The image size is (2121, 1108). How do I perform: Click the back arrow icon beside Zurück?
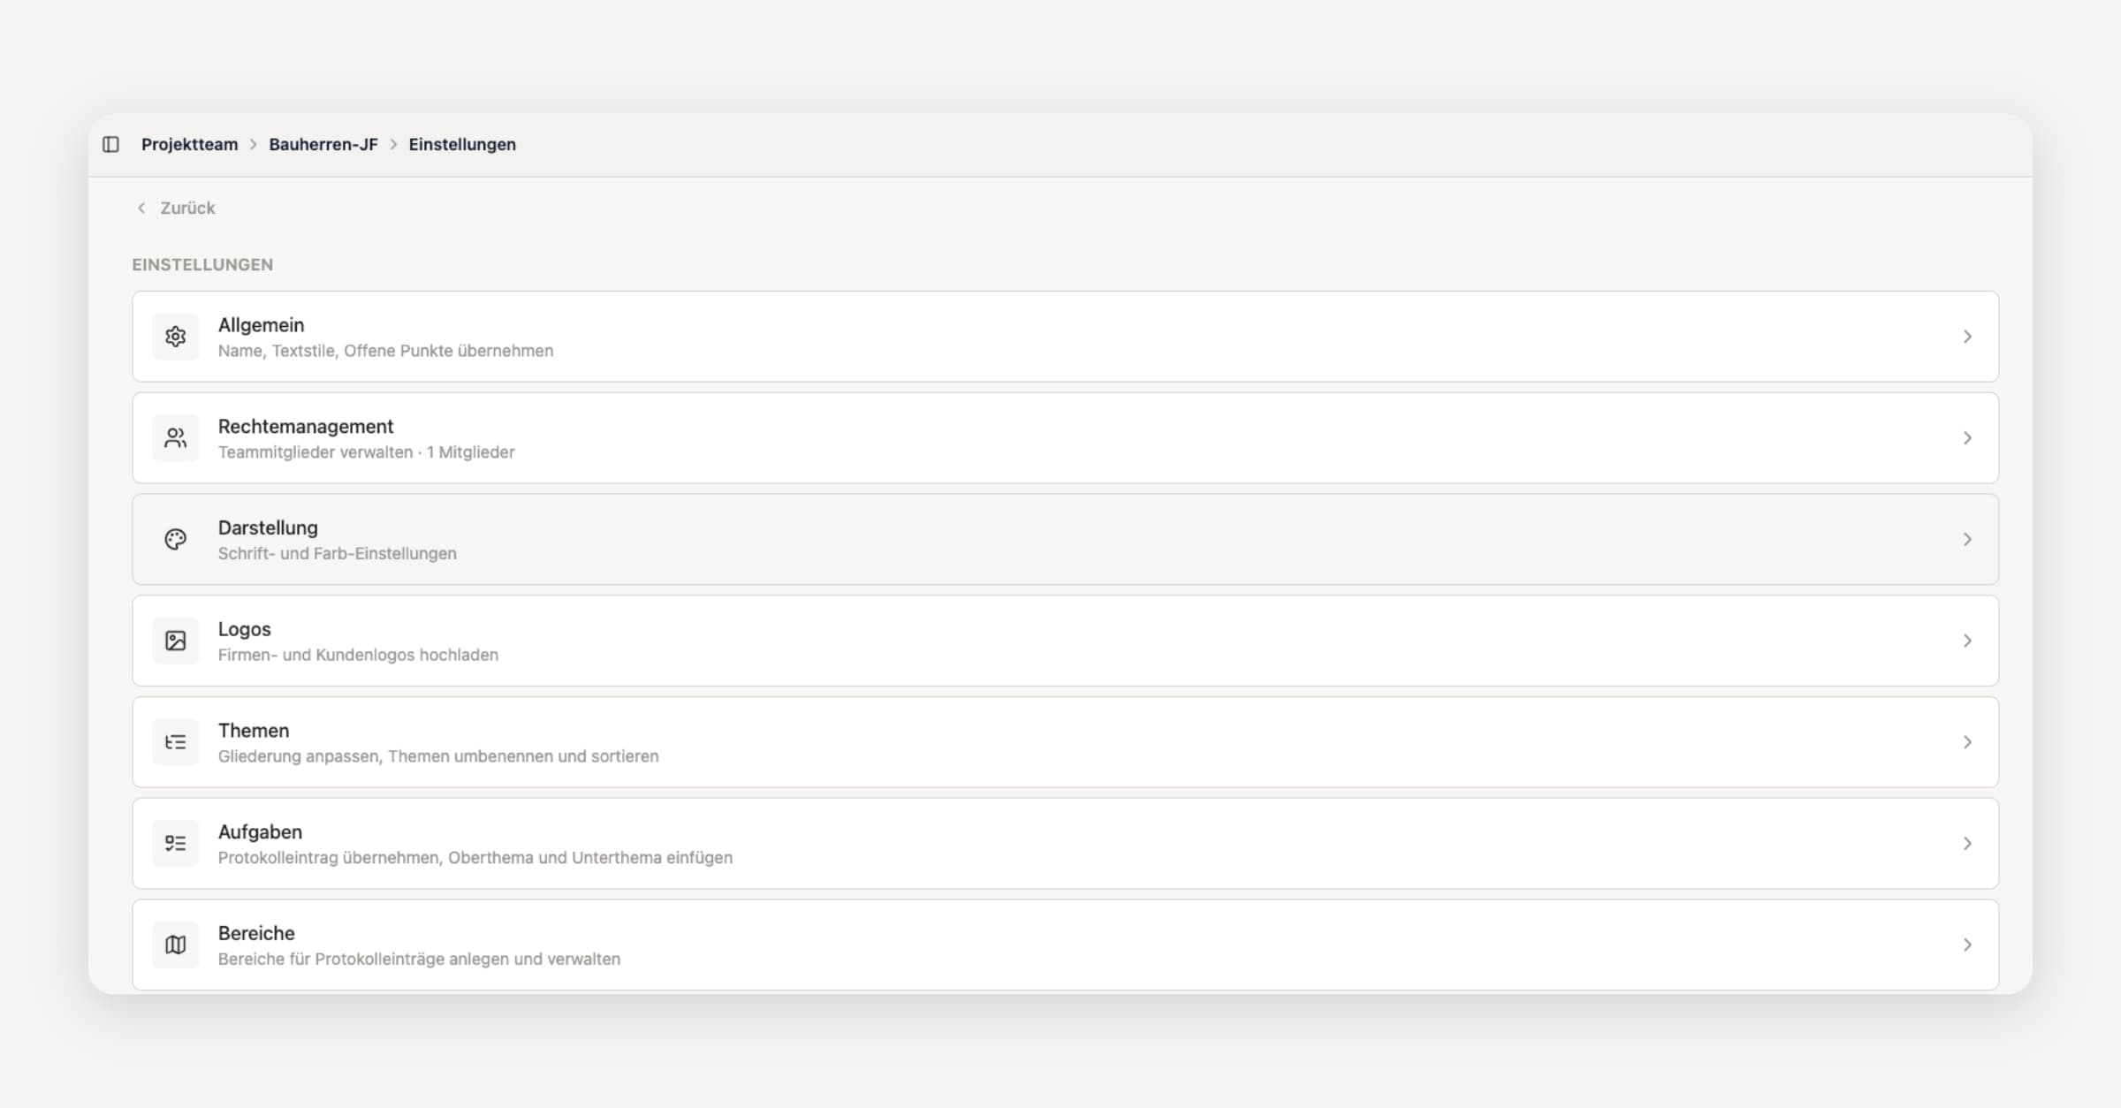(141, 208)
